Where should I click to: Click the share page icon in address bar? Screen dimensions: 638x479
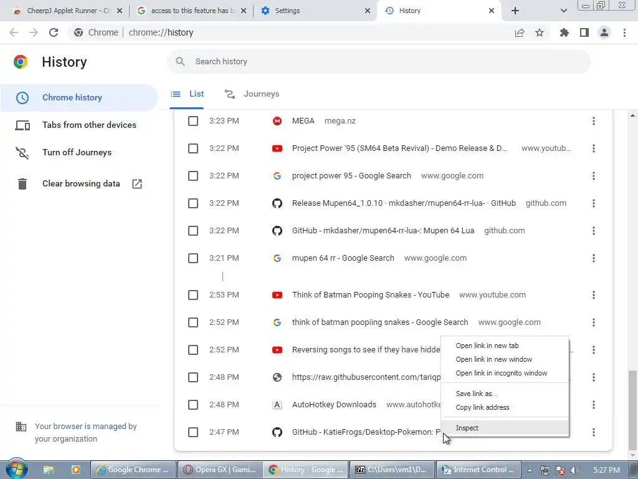[520, 32]
